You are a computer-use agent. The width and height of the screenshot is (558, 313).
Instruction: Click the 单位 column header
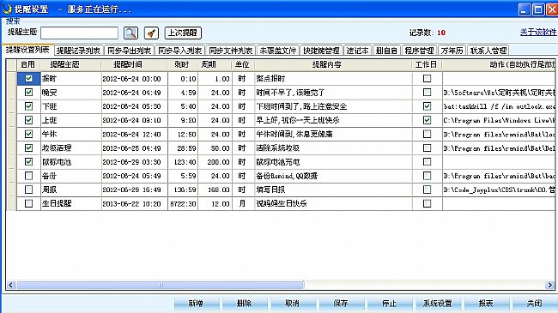(242, 64)
